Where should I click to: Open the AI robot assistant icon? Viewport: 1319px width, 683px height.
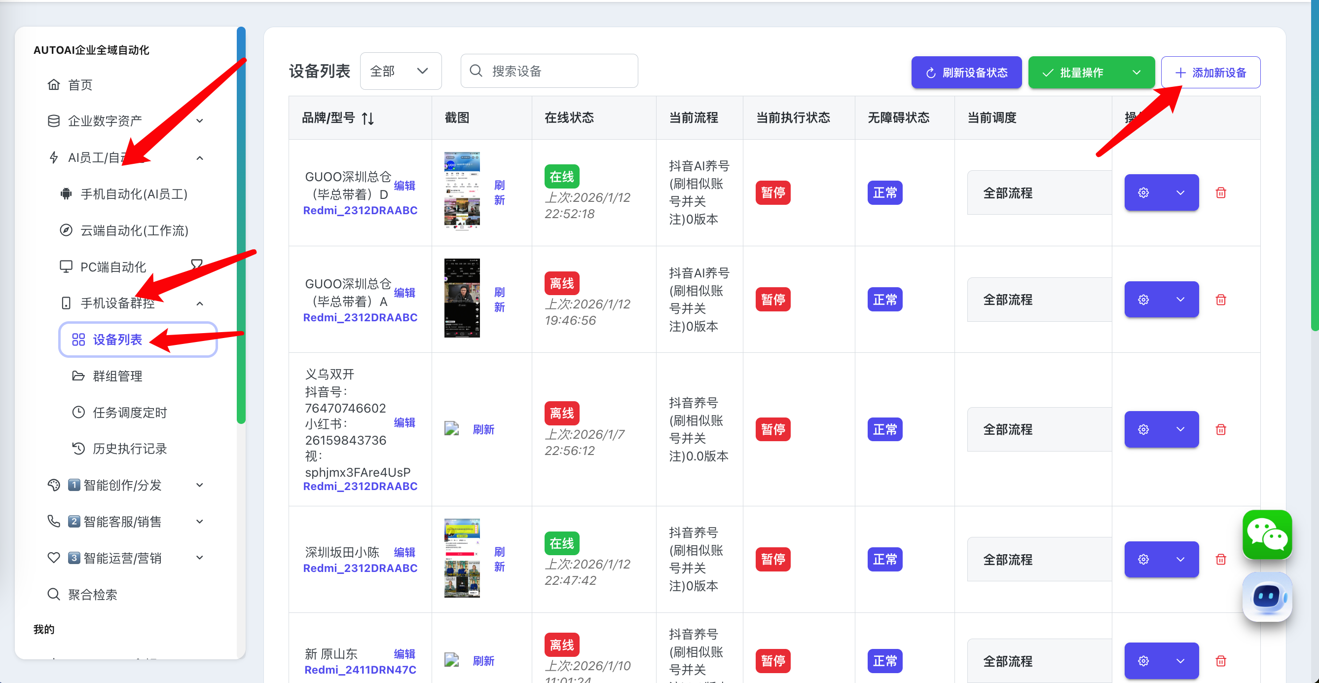[1266, 597]
